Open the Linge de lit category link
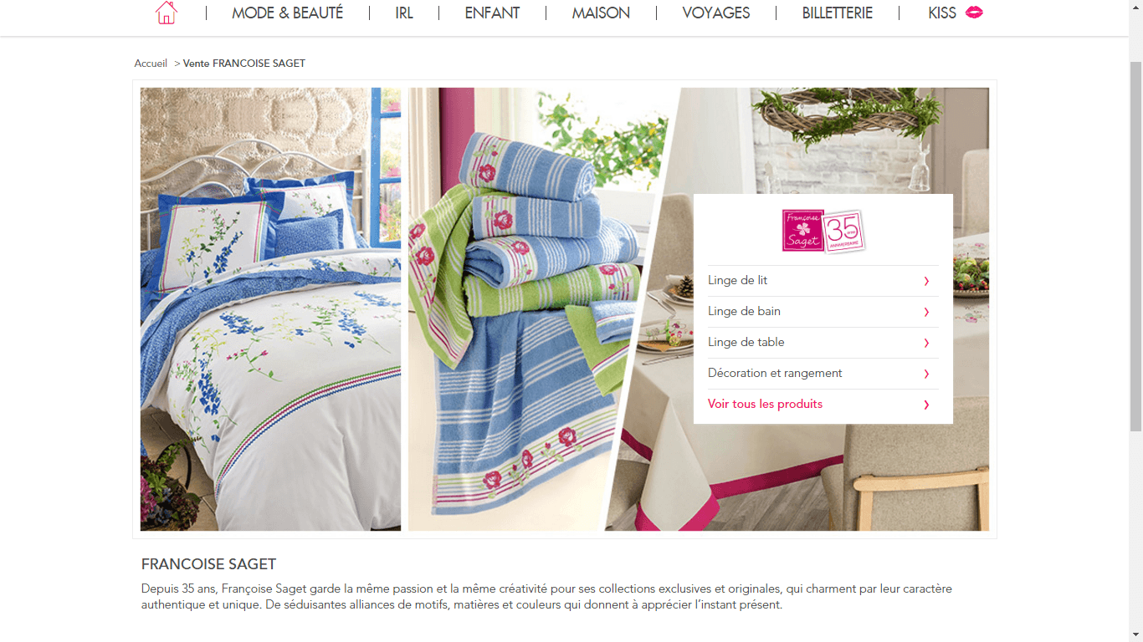 (738, 280)
